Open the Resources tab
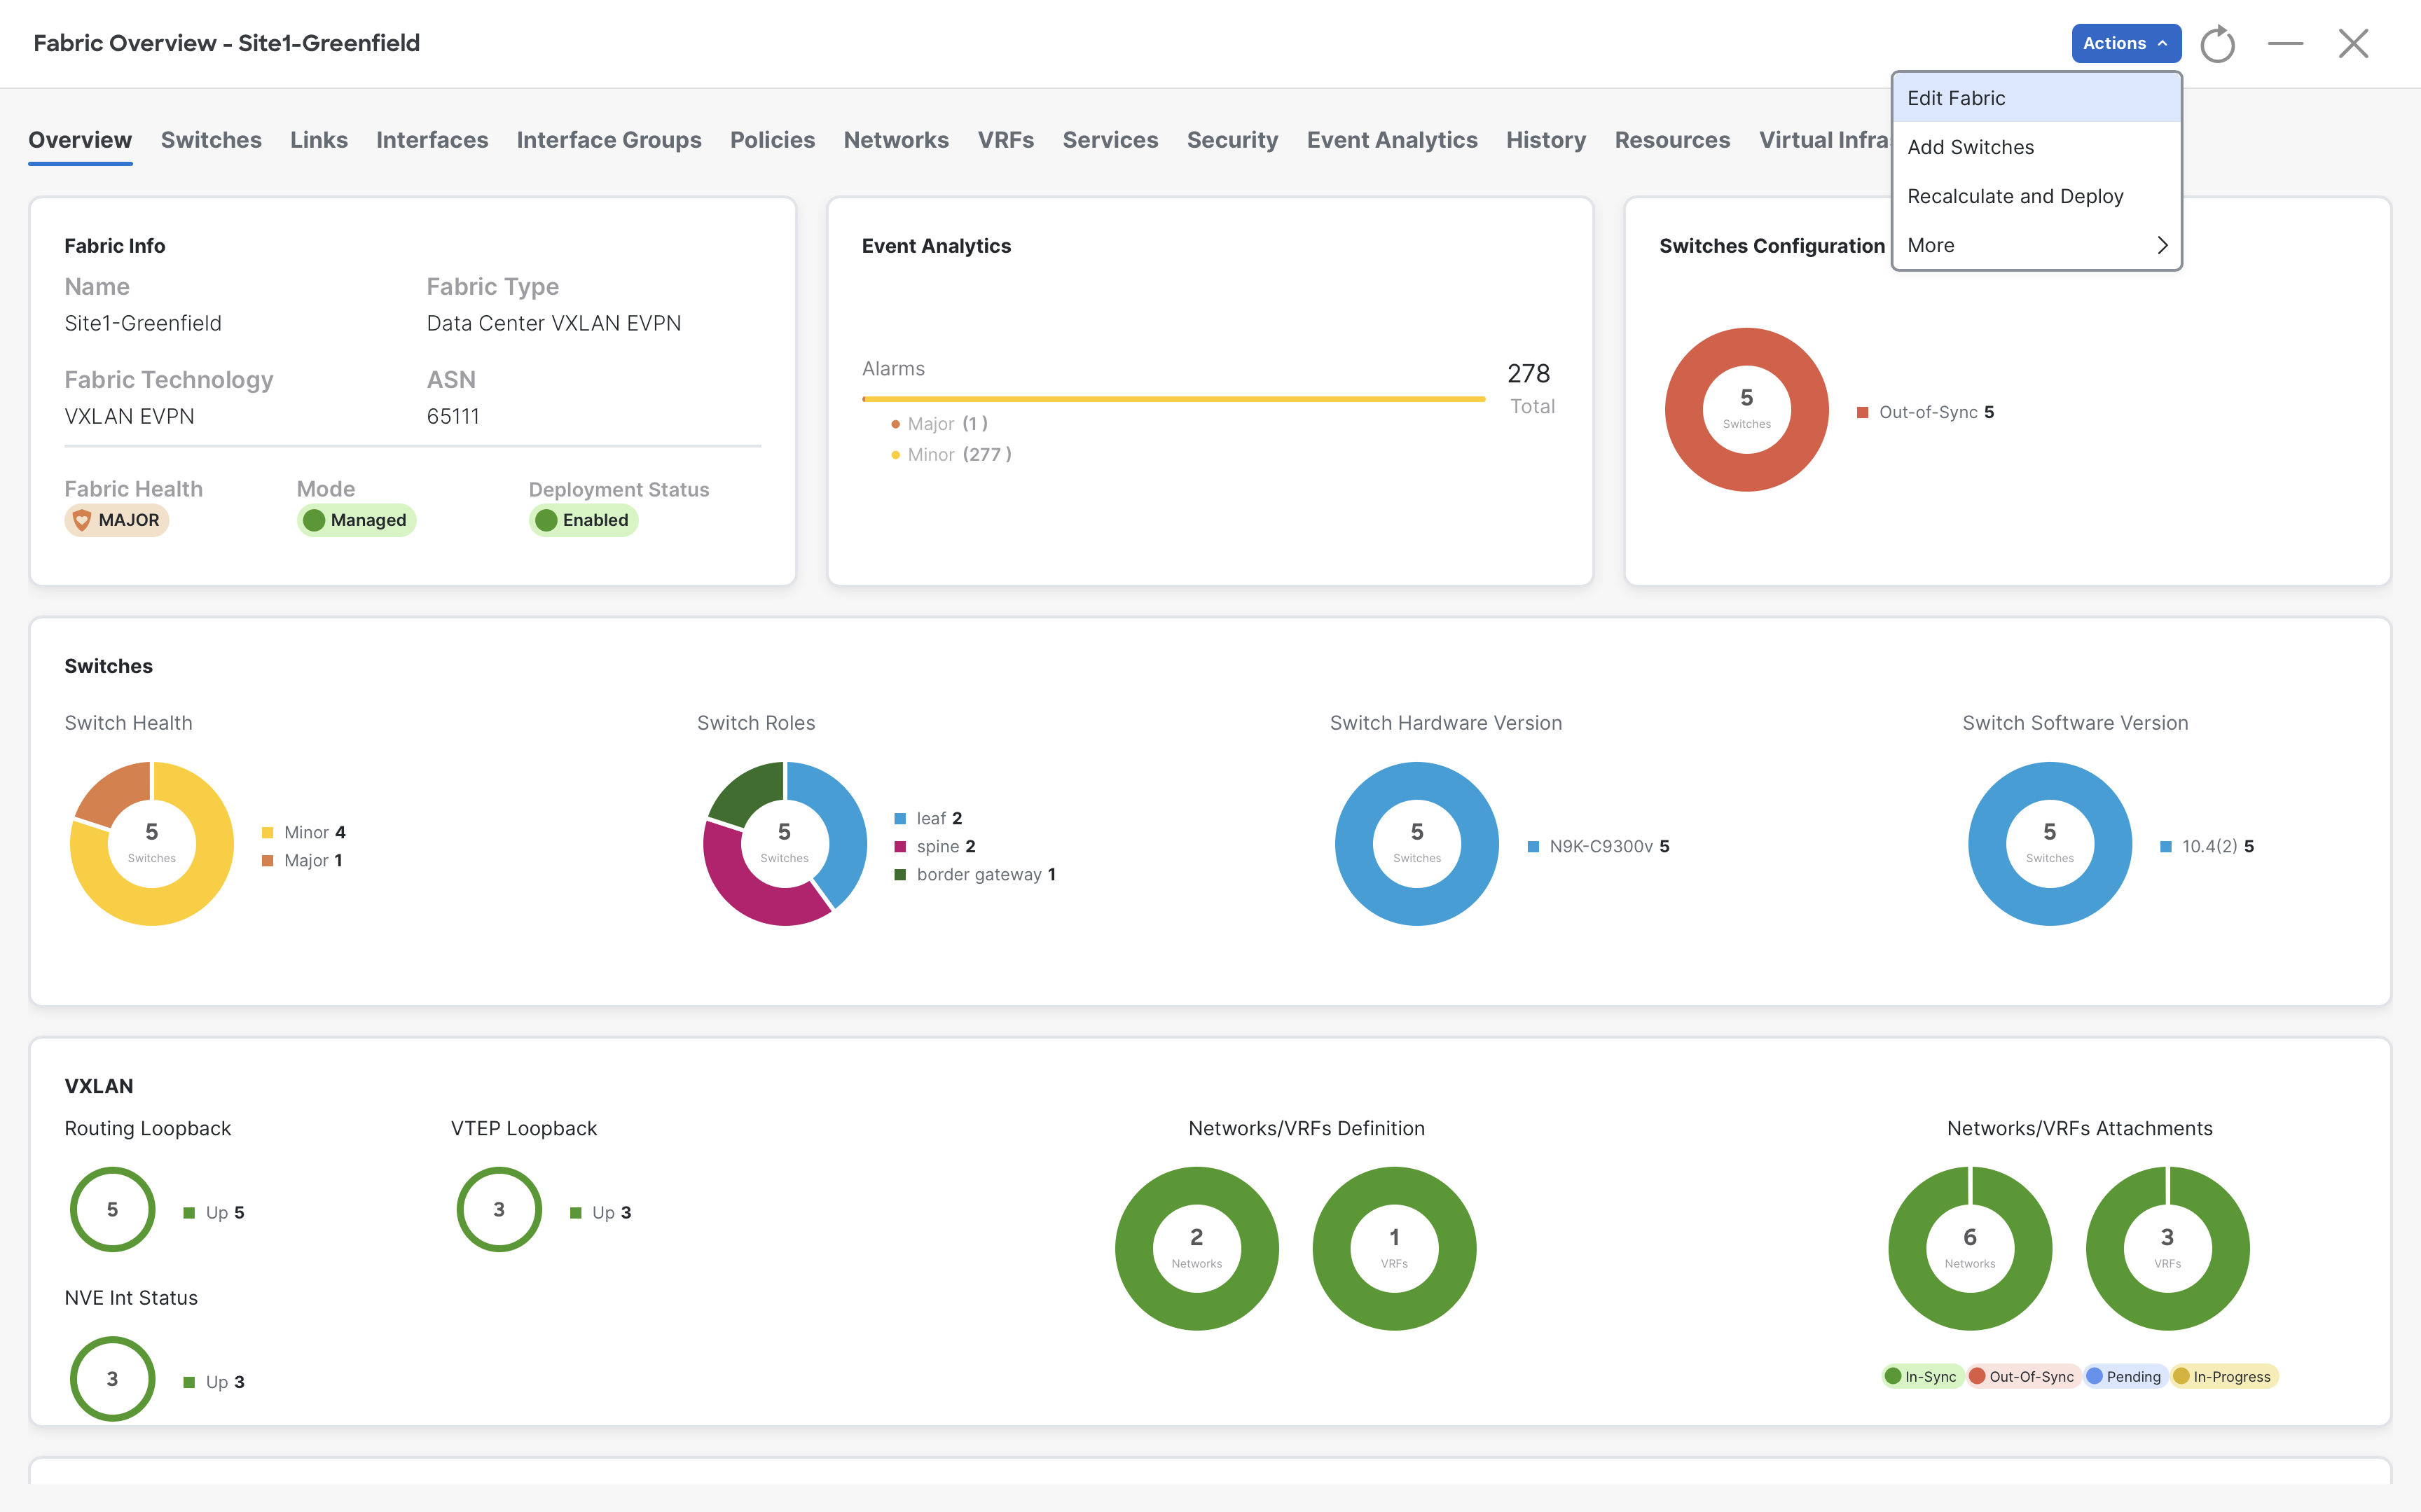 (x=1672, y=140)
